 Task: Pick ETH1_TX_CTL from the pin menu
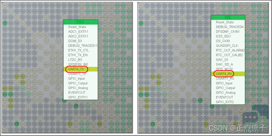81,50
